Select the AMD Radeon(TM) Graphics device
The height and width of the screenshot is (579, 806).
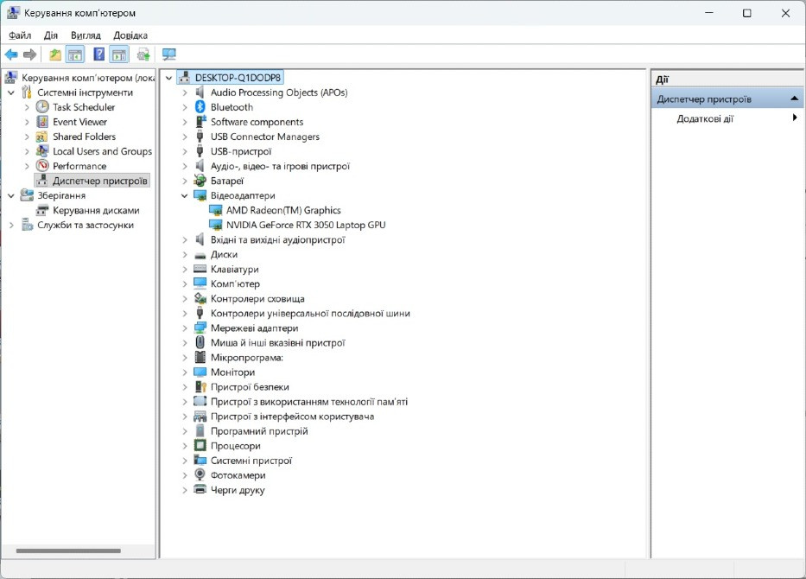283,210
